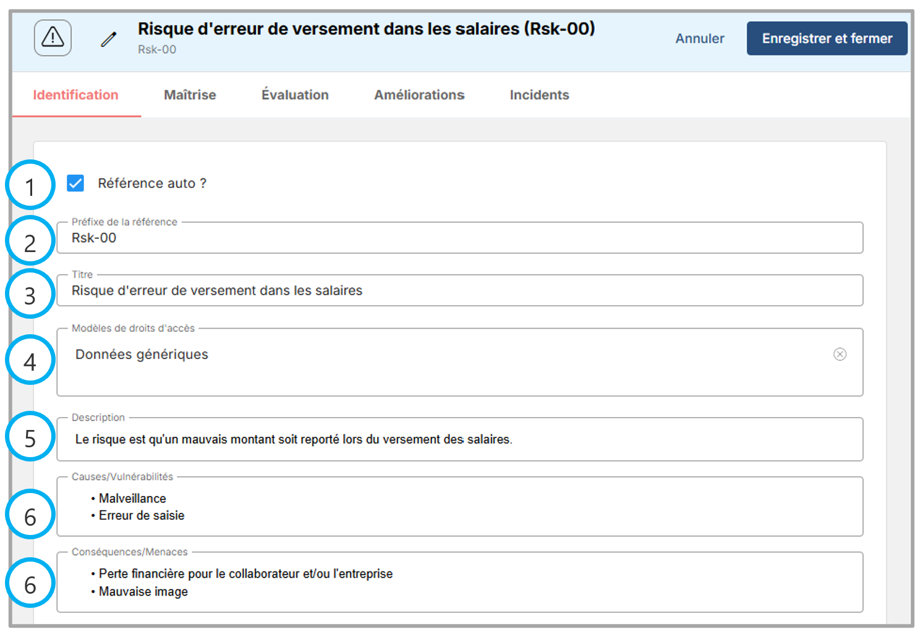Switch to the Identification tab
The height and width of the screenshot is (632, 918).
pyautogui.click(x=75, y=95)
